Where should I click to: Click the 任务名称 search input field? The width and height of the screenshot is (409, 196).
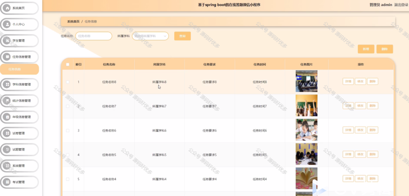(x=93, y=36)
